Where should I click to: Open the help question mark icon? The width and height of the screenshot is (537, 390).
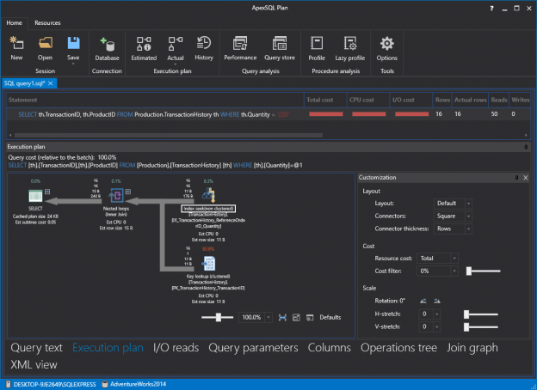pos(491,9)
